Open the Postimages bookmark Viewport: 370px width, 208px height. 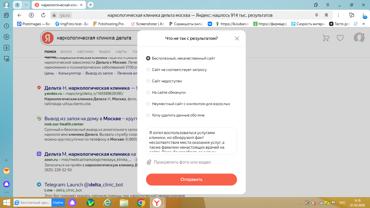pos(34,24)
